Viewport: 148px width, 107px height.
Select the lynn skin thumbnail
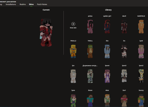click(73, 100)
